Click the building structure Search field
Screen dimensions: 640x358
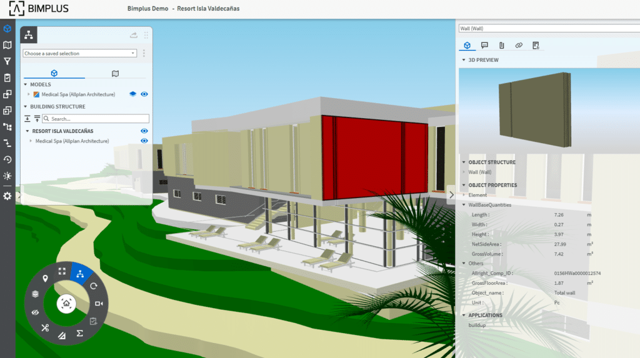99,119
